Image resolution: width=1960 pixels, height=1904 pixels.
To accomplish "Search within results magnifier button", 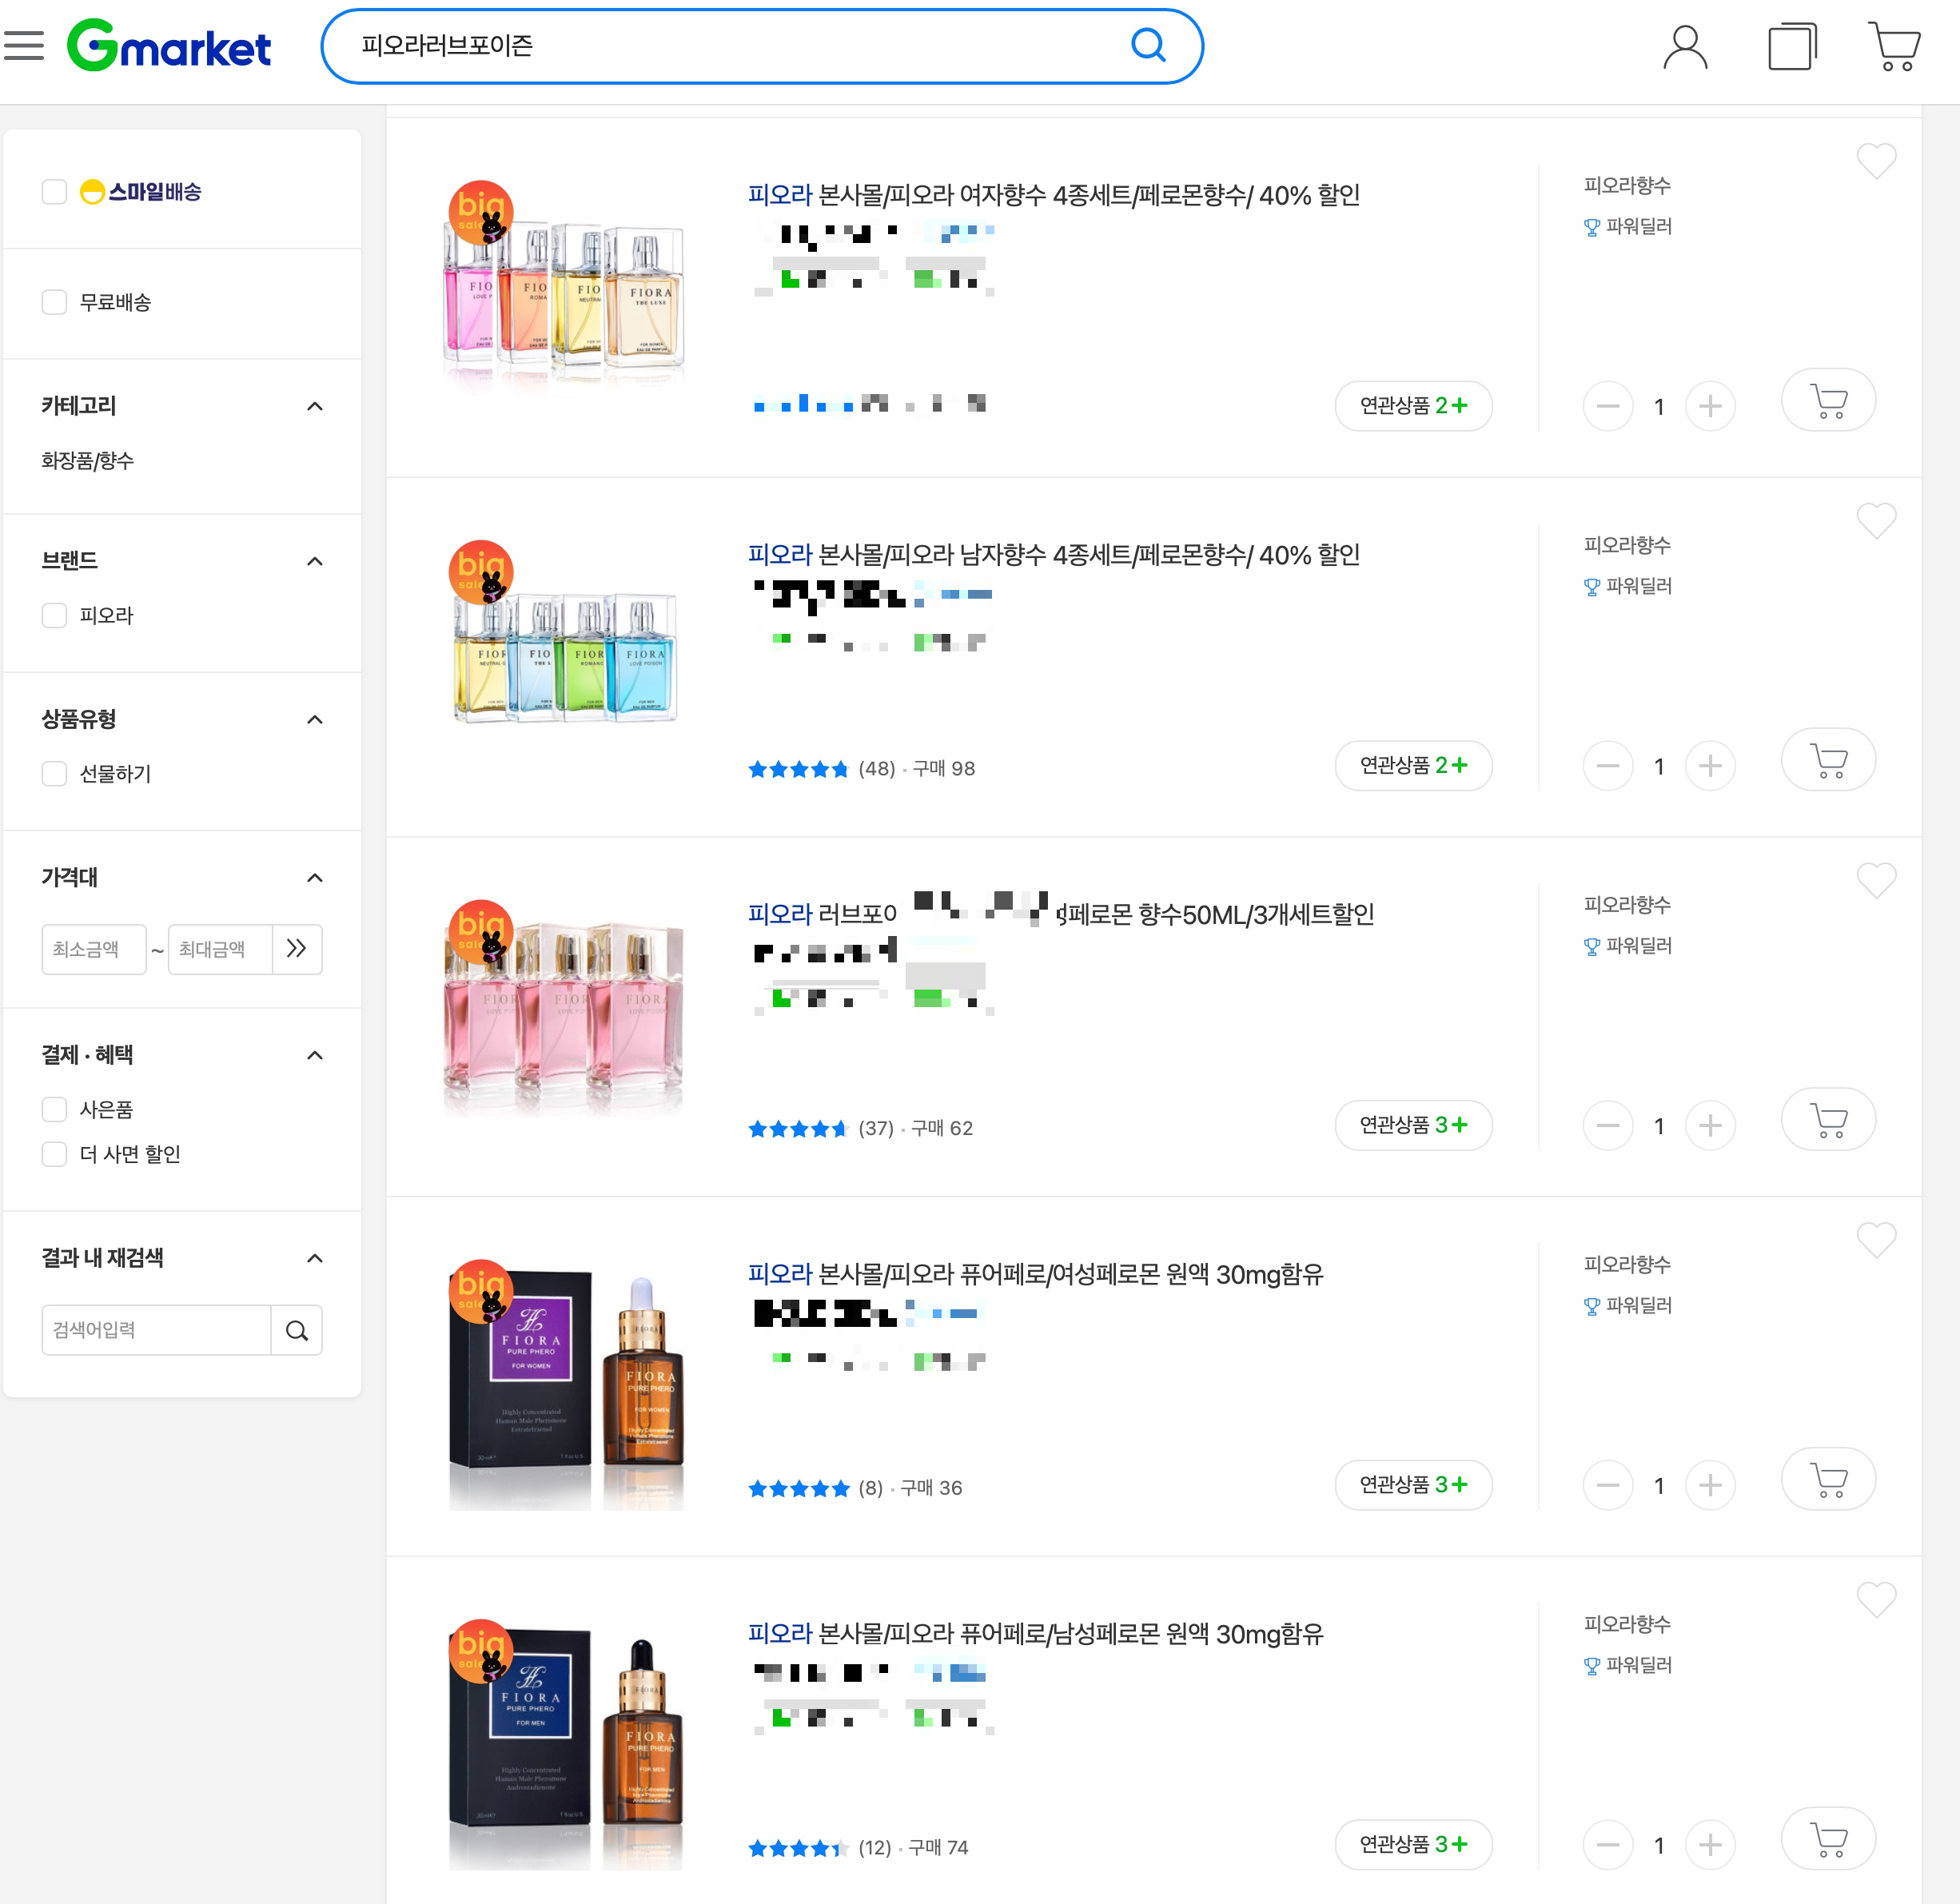I will pyautogui.click(x=297, y=1329).
